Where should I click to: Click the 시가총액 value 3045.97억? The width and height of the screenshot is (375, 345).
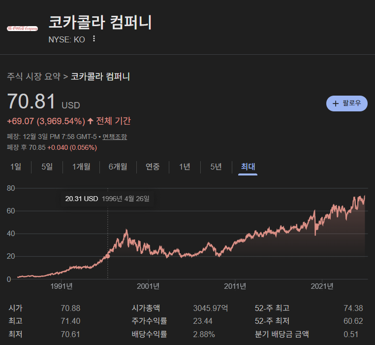coord(211,308)
